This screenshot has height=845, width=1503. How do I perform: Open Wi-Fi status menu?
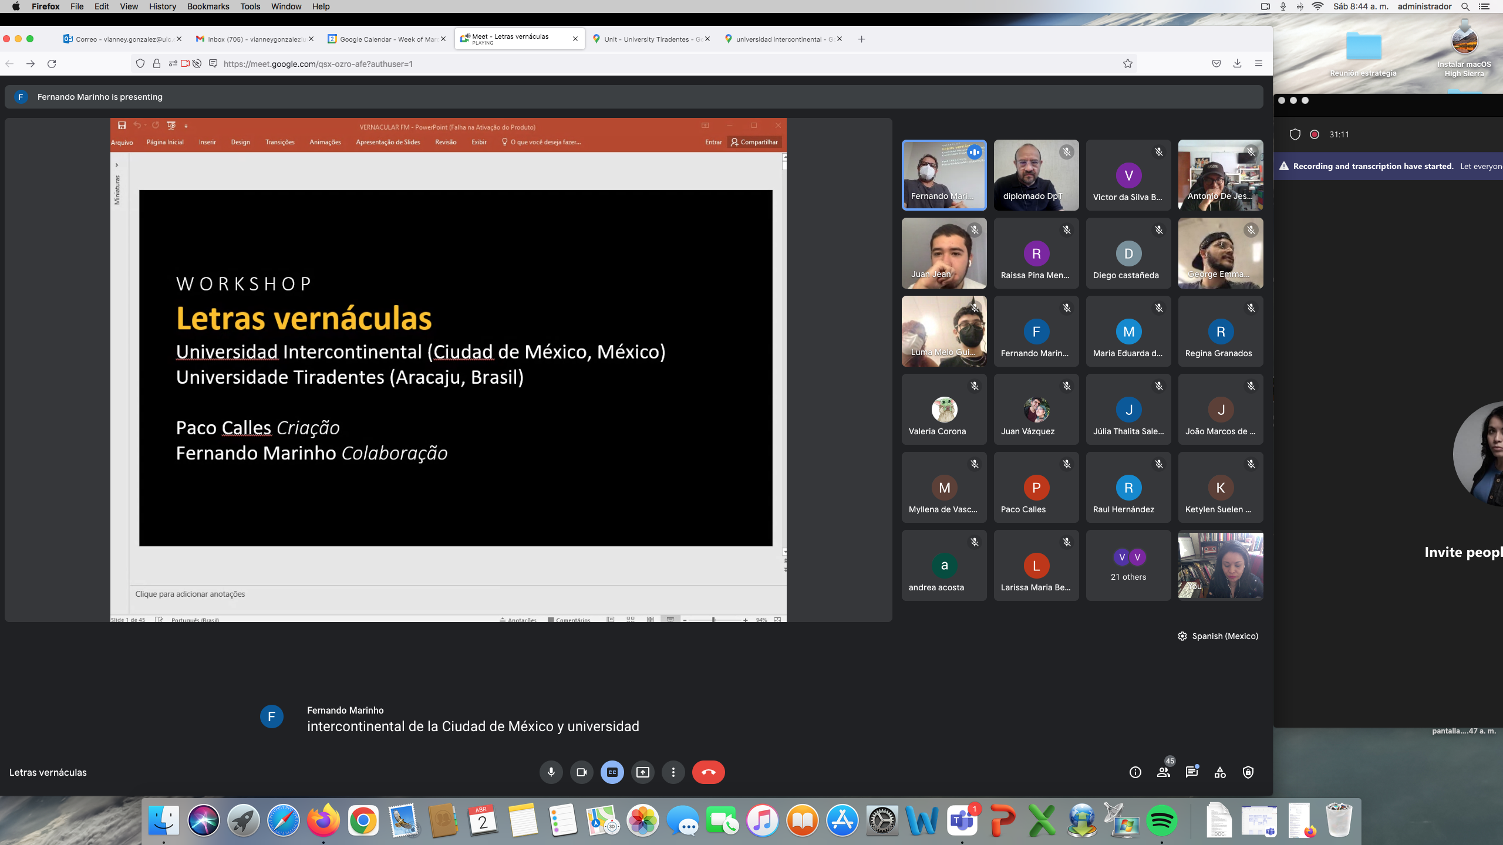click(x=1318, y=6)
